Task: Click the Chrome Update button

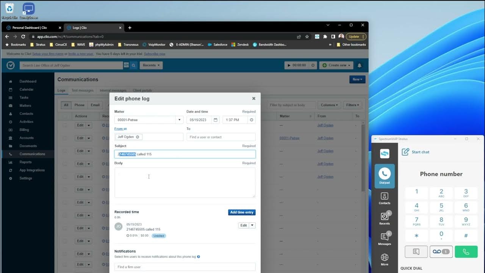Action: pos(356,36)
